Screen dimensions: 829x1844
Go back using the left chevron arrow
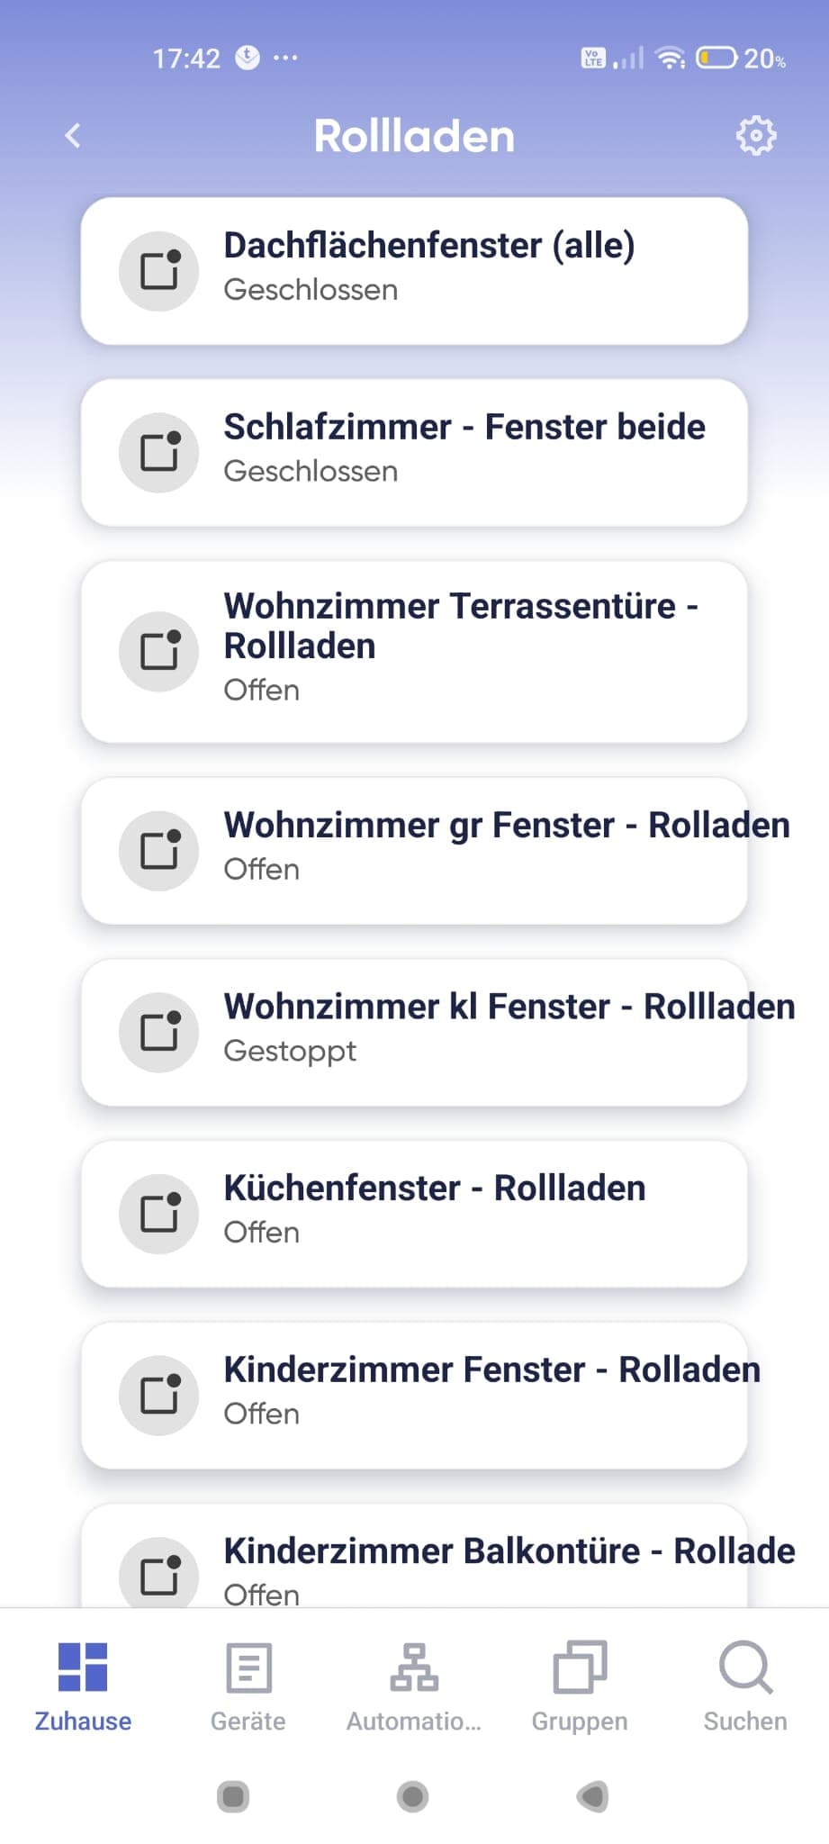(73, 136)
